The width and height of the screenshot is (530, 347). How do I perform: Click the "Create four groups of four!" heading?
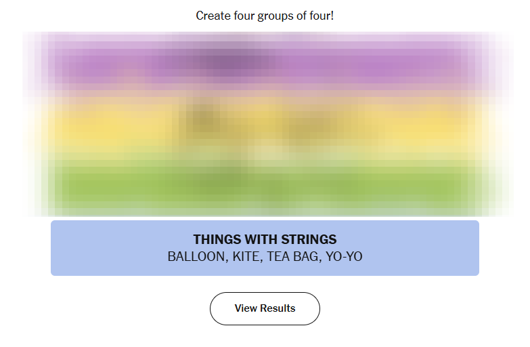[265, 16]
